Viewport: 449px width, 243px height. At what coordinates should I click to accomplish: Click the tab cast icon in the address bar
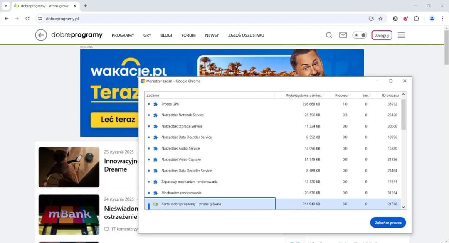tap(370, 19)
